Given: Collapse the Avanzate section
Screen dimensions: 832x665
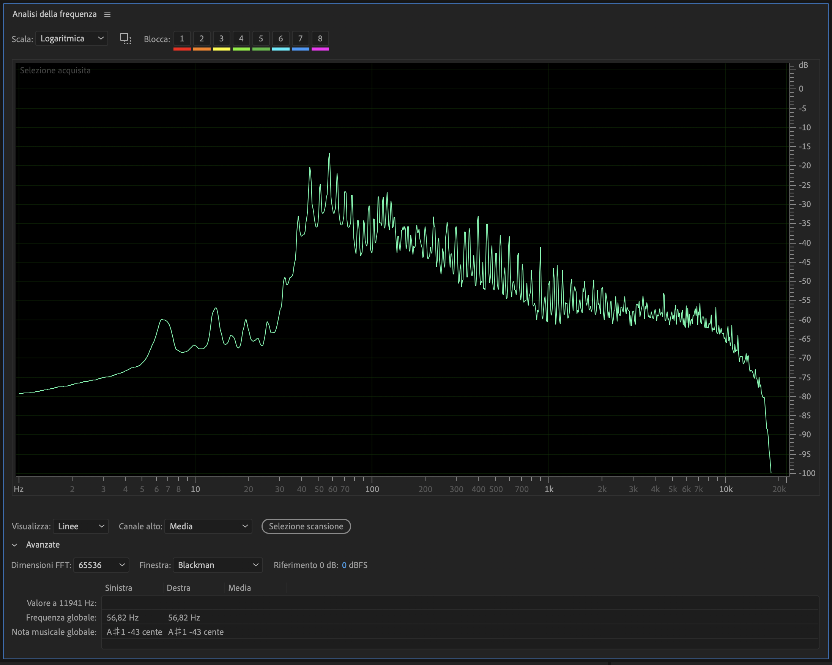Looking at the screenshot, I should point(15,545).
